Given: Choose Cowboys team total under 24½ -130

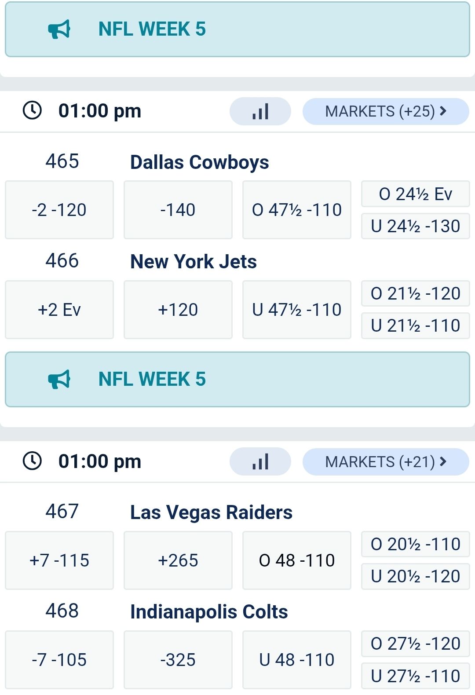Looking at the screenshot, I should [x=416, y=226].
